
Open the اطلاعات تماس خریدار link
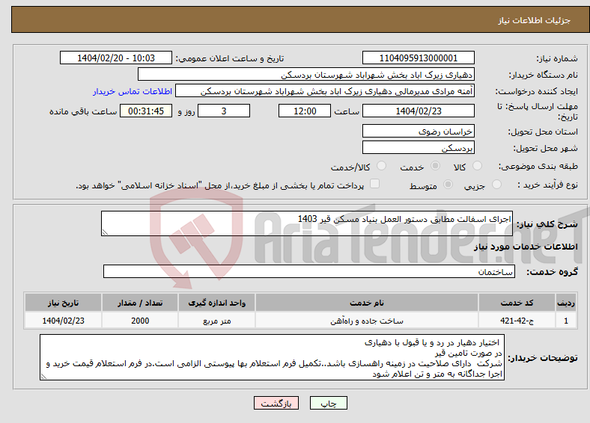pyautogui.click(x=133, y=91)
